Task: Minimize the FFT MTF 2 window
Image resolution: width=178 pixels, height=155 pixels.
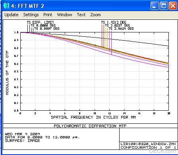Action: 155,6
